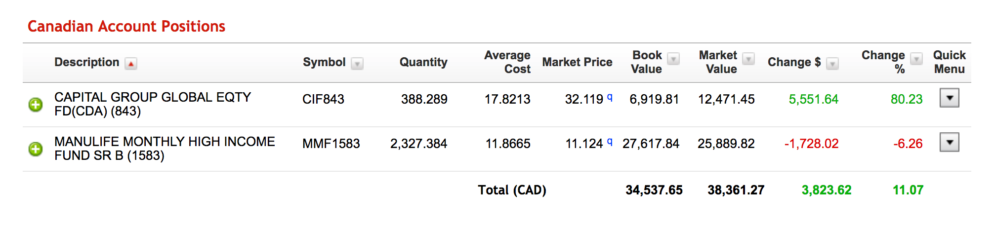Image resolution: width=994 pixels, height=226 pixels.
Task: Click the green change value 5,551.64
Action: [814, 99]
